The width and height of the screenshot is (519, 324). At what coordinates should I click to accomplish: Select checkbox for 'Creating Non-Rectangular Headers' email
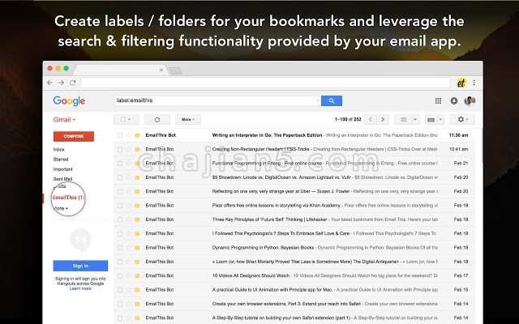pos(120,149)
